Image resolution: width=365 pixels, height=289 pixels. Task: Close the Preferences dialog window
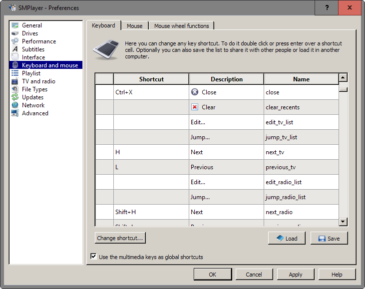[x=350, y=7]
